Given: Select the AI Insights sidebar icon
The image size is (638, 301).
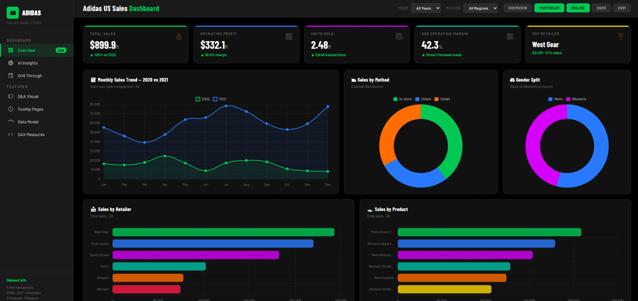Looking at the screenshot, I should (11, 63).
